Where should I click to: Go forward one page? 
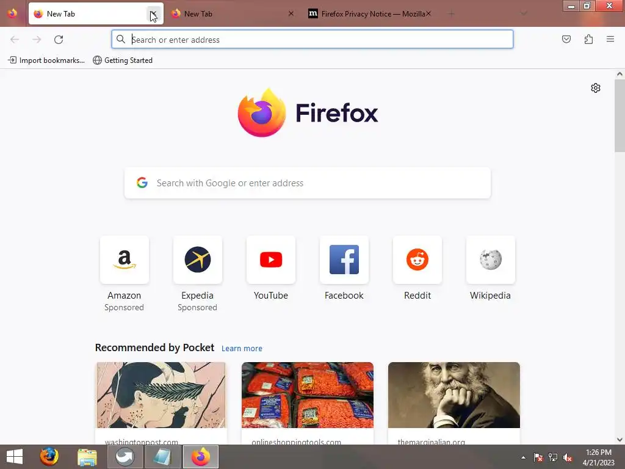tap(37, 40)
